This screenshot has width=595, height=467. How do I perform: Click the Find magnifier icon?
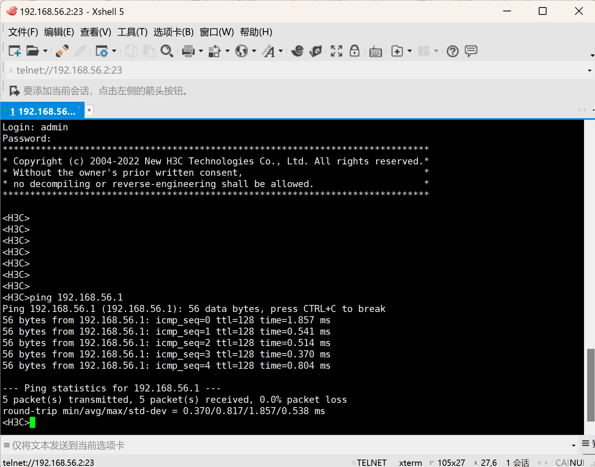click(167, 51)
